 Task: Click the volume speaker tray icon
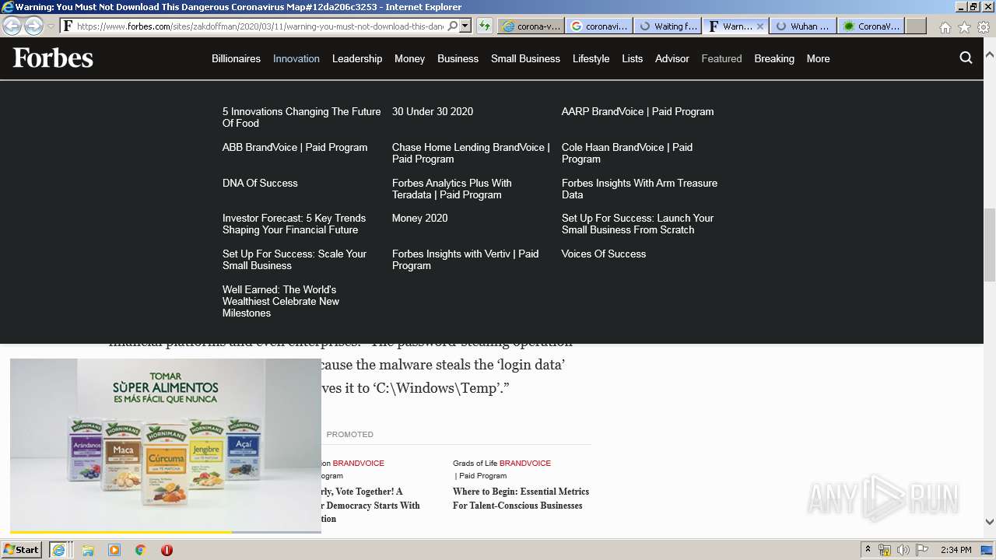903,550
